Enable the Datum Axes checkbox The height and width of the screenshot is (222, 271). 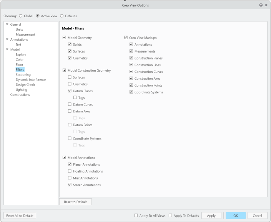[x=70, y=111]
